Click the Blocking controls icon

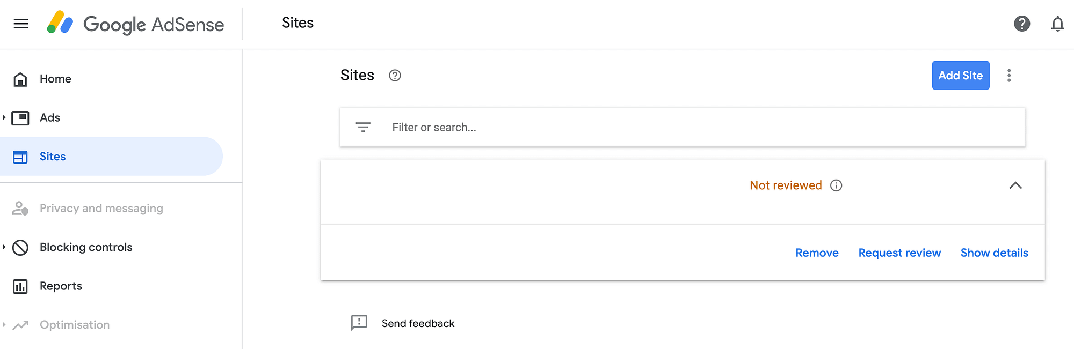[x=20, y=247]
